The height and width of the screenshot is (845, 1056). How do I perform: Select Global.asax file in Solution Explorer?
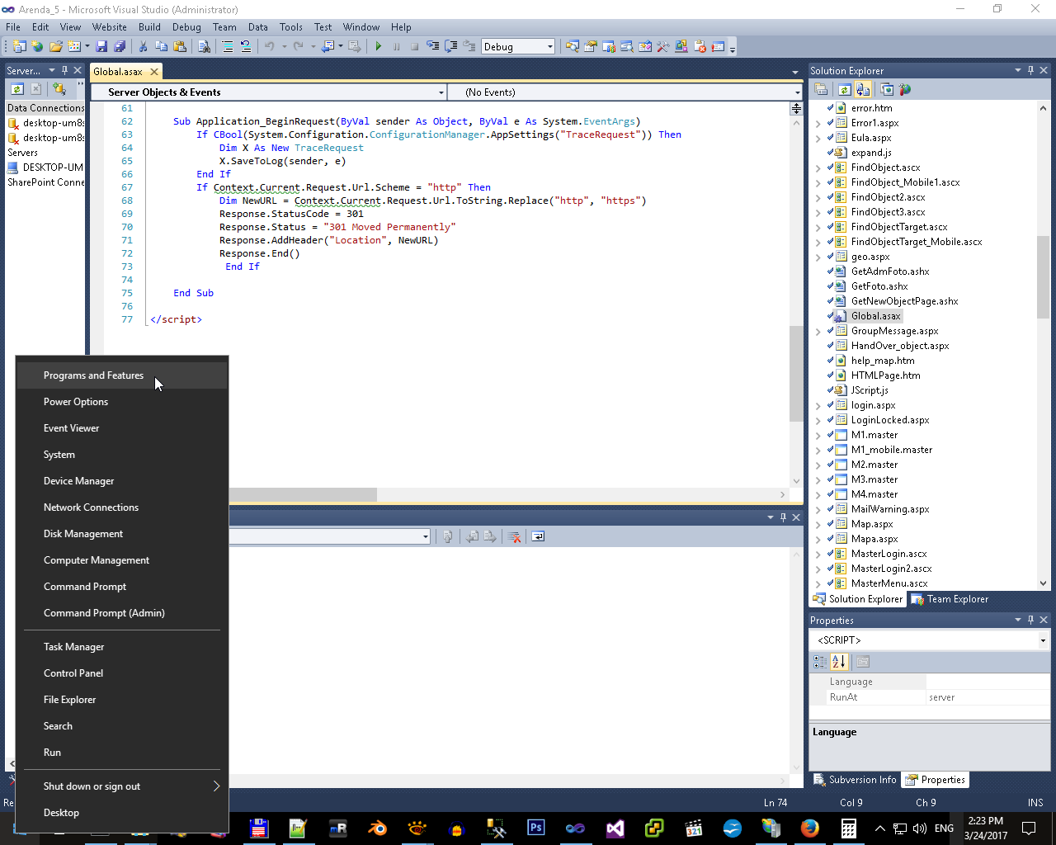pyautogui.click(x=875, y=316)
